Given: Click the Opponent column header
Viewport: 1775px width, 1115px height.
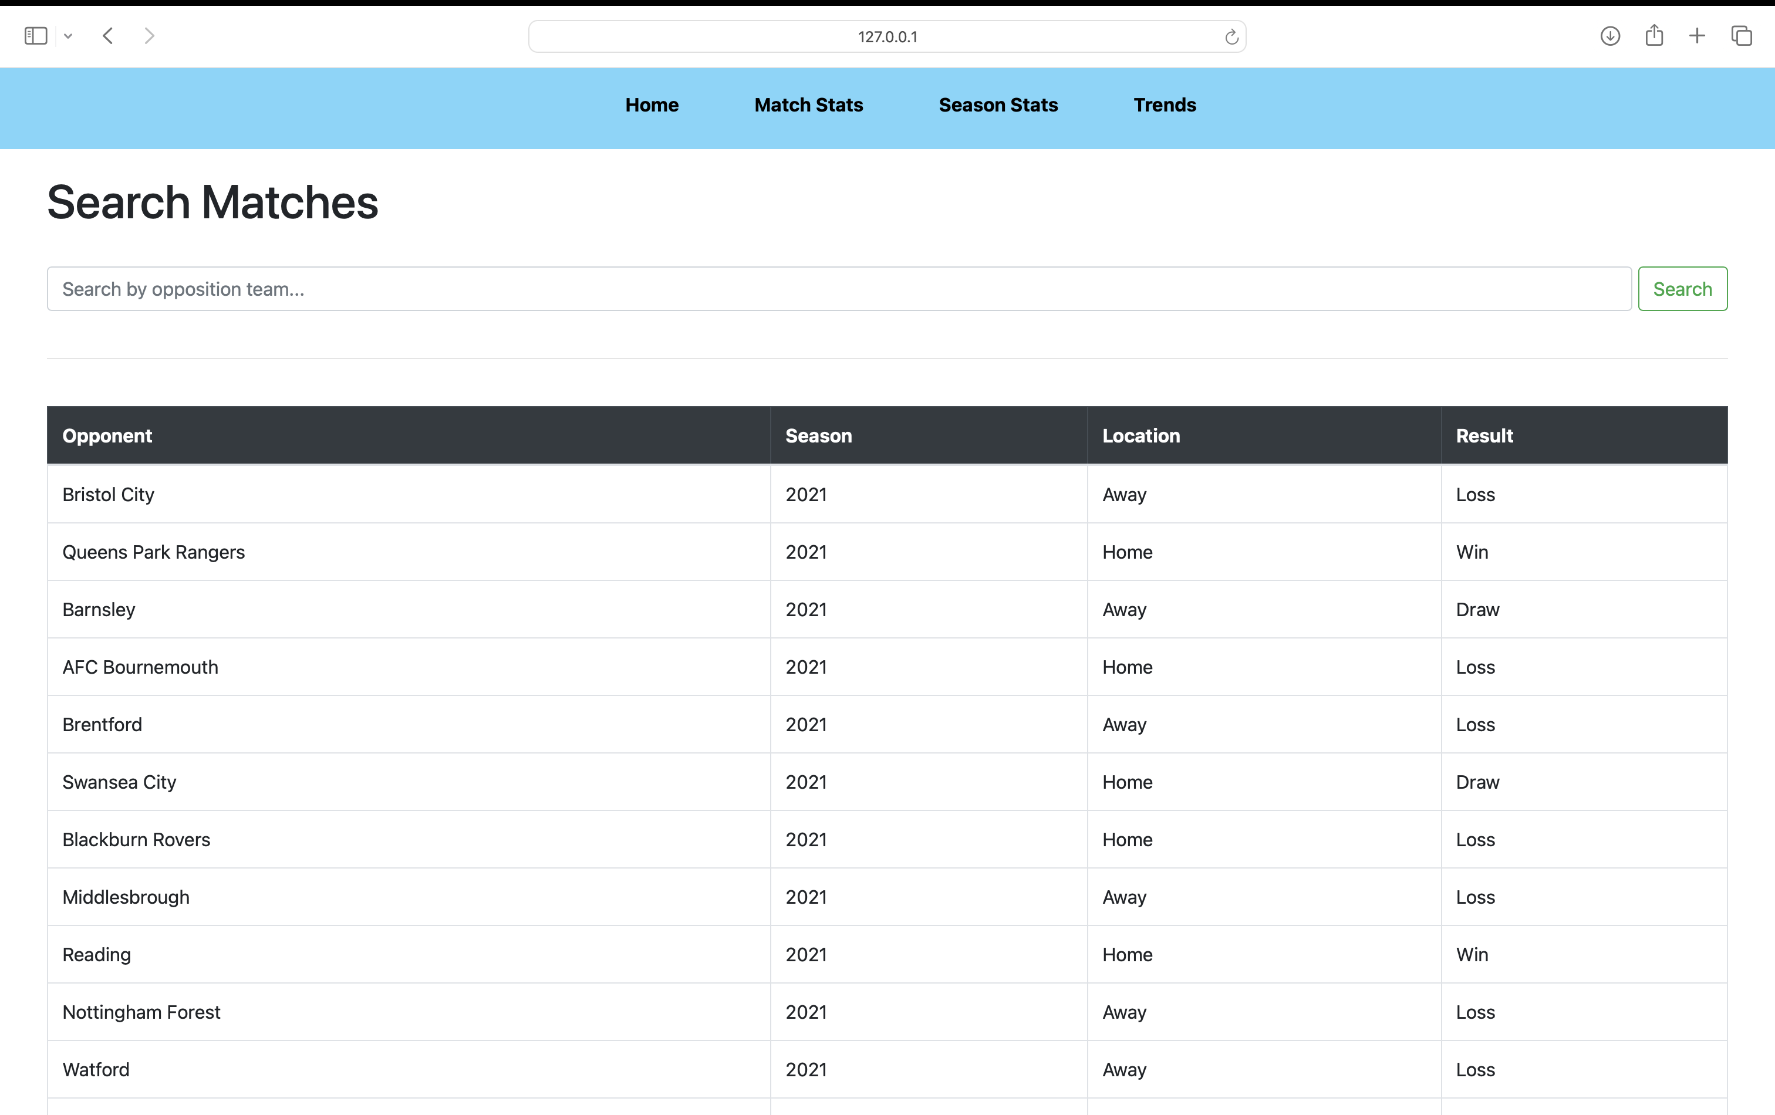Looking at the screenshot, I should (107, 435).
